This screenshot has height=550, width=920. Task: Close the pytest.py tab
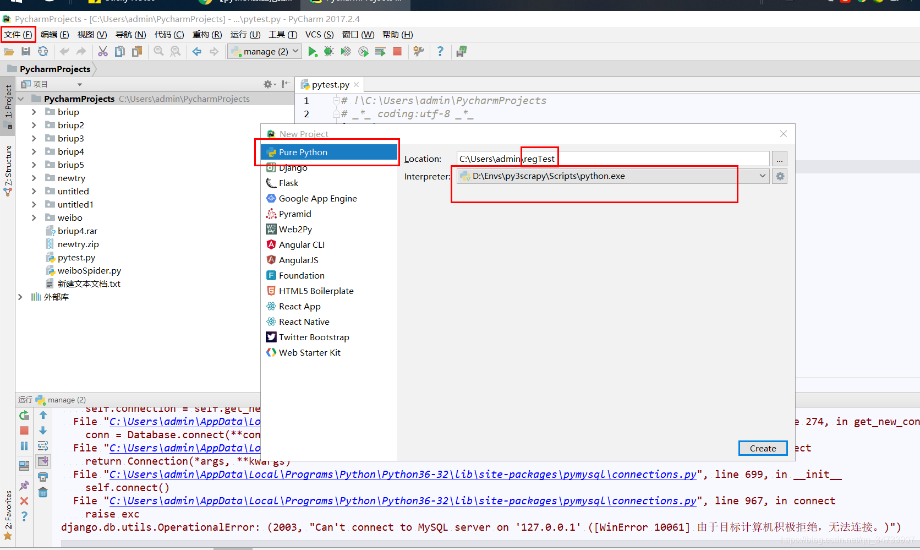356,84
